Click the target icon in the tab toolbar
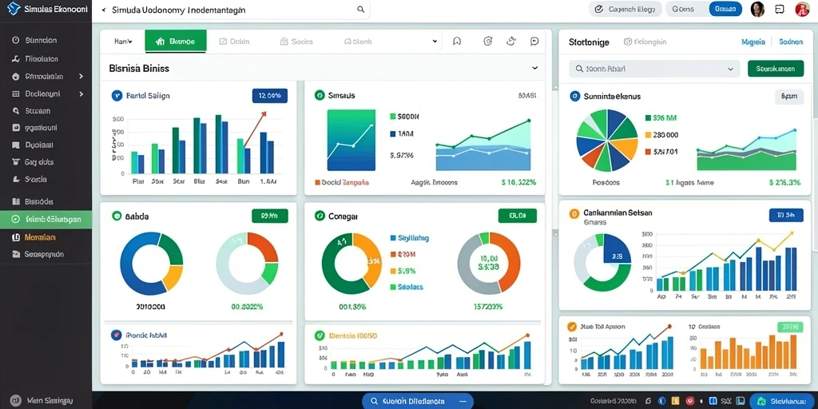This screenshot has height=409, width=818. click(x=488, y=42)
